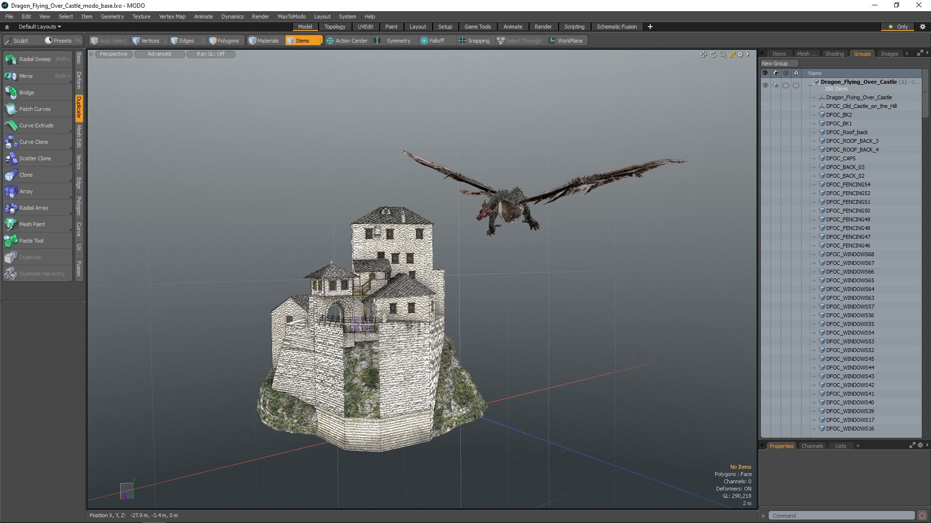This screenshot has width=931, height=523.
Task: Click the Command input field
Action: 841,516
